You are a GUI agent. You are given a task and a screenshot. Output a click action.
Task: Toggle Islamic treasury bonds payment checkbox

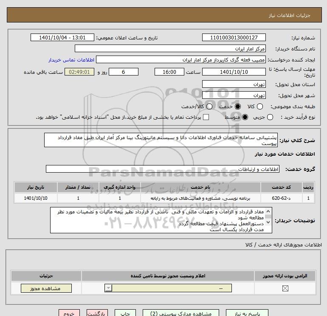point(206,117)
